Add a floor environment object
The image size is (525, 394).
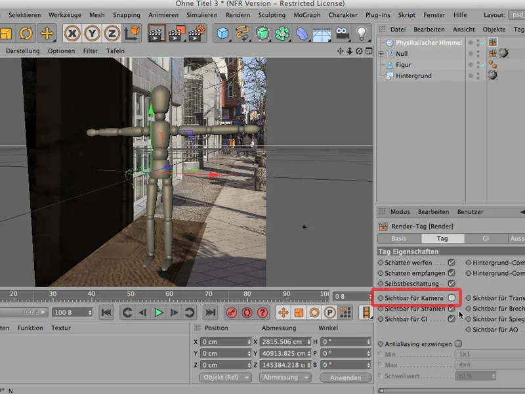(322, 33)
